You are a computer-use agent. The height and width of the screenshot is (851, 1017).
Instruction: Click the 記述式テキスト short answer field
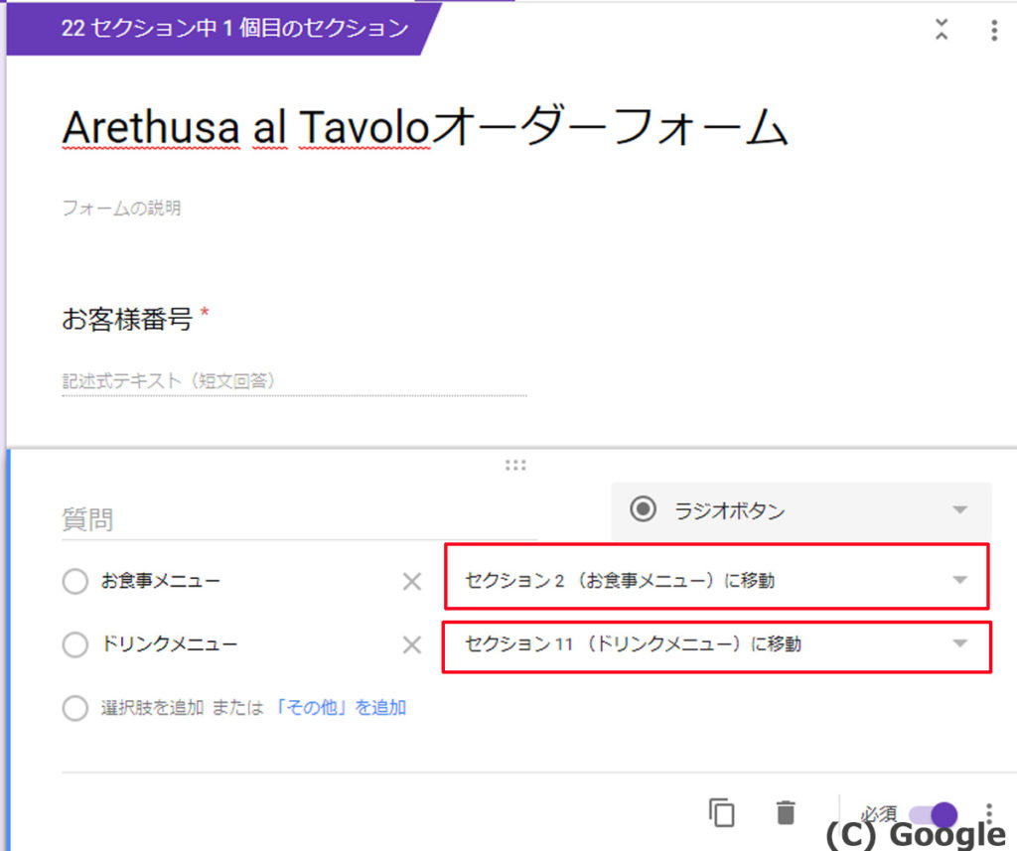coord(294,380)
